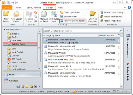The image size is (133, 95).
Task: Click Mark All as Read
Action: coord(44,17)
